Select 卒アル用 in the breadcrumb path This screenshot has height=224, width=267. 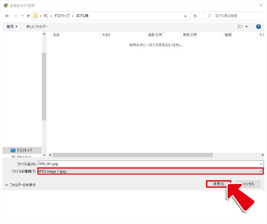pos(82,16)
